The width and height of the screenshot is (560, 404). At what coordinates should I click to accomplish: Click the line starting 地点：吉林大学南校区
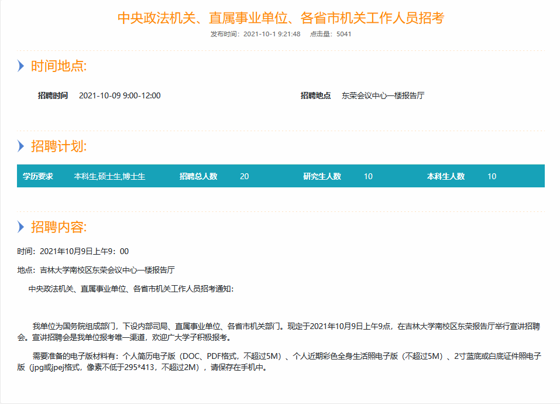coord(96,270)
